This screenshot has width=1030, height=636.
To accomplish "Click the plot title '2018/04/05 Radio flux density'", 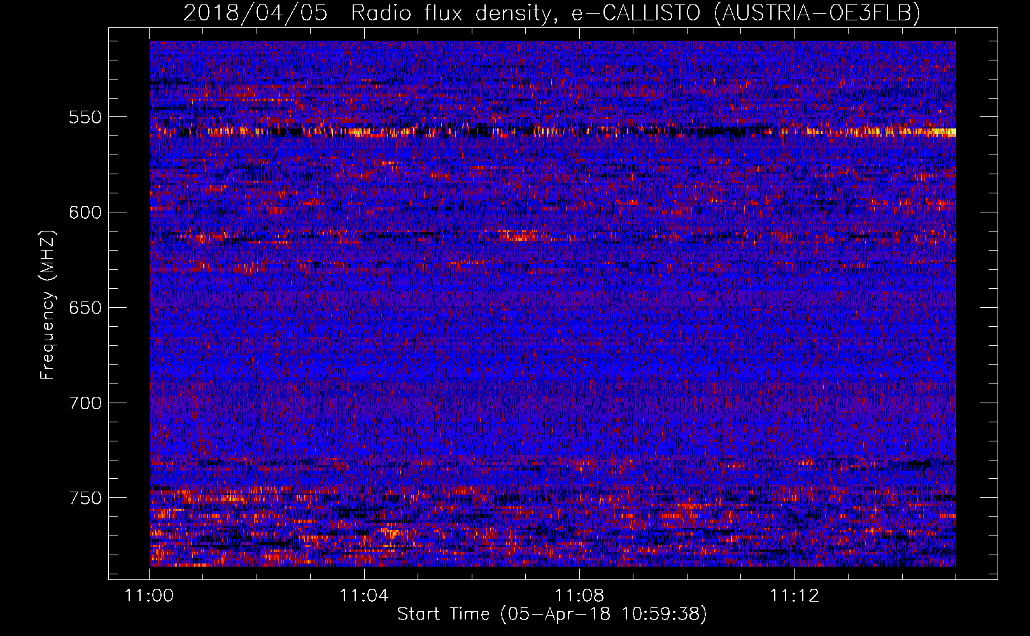I will [x=552, y=13].
